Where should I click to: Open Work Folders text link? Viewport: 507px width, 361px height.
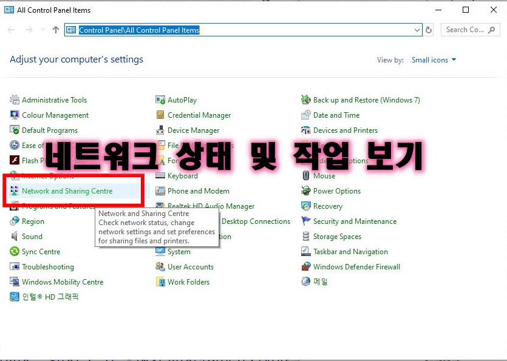188,282
